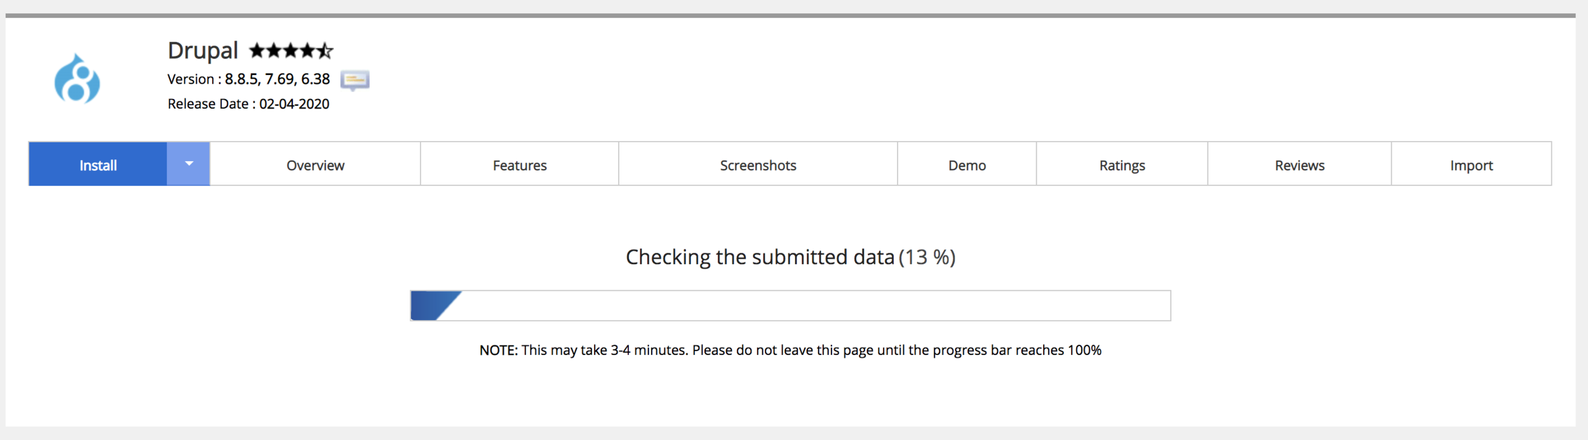
Task: Go to the Demo tab
Action: coord(967,164)
